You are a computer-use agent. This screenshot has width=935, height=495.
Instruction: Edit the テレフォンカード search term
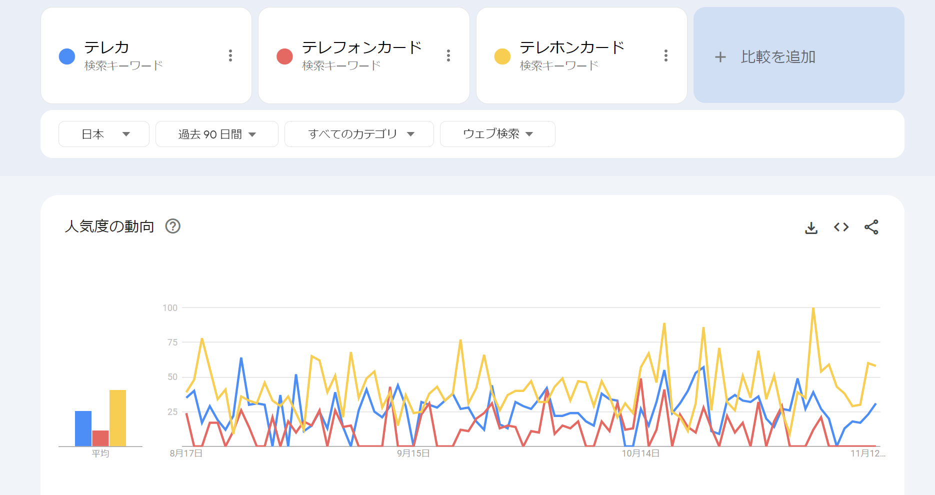point(362,47)
